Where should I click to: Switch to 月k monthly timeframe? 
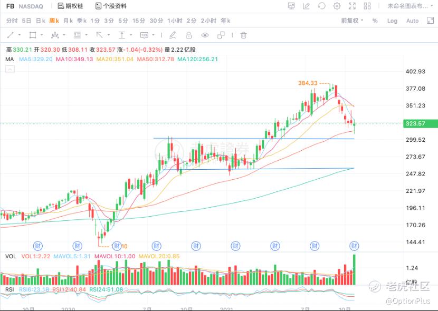[68, 21]
